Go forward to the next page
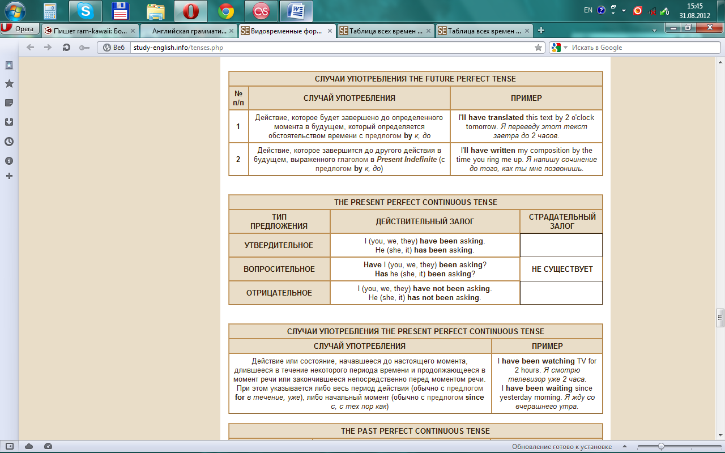 coord(48,48)
